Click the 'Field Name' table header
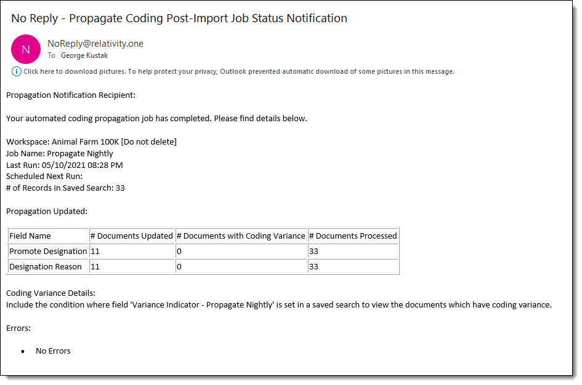Image resolution: width=582 pixels, height=385 pixels. 30,236
